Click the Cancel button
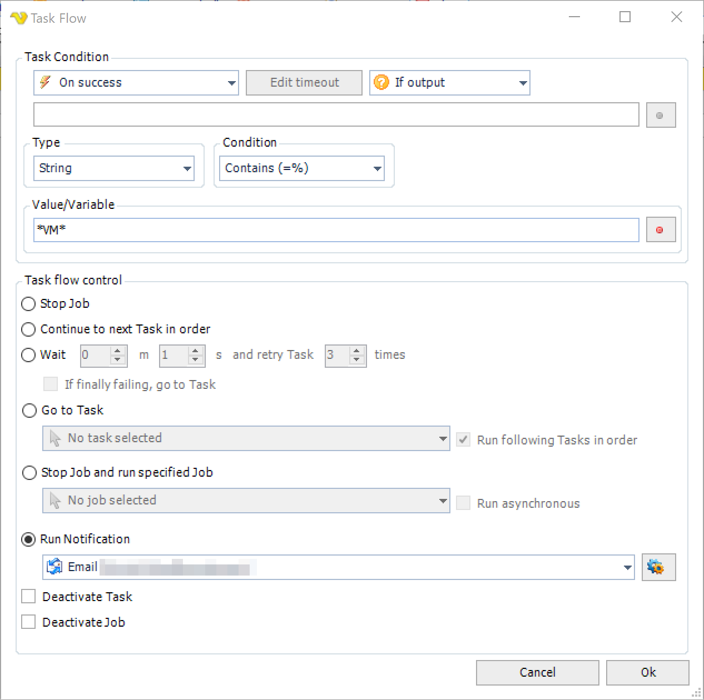 point(537,672)
